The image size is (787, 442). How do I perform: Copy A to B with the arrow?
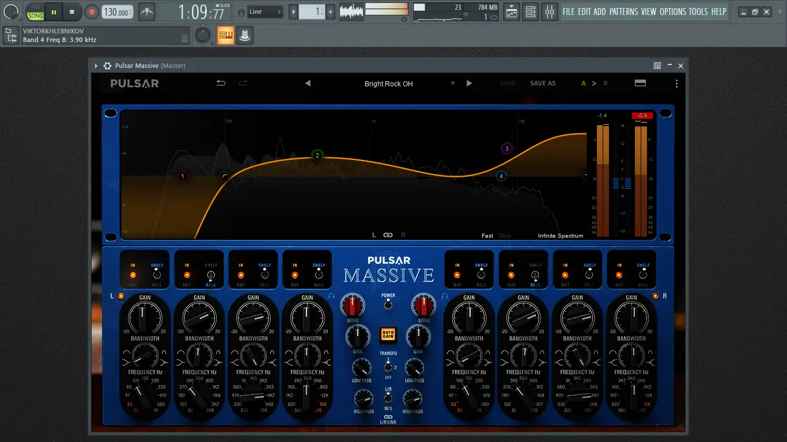coord(594,83)
